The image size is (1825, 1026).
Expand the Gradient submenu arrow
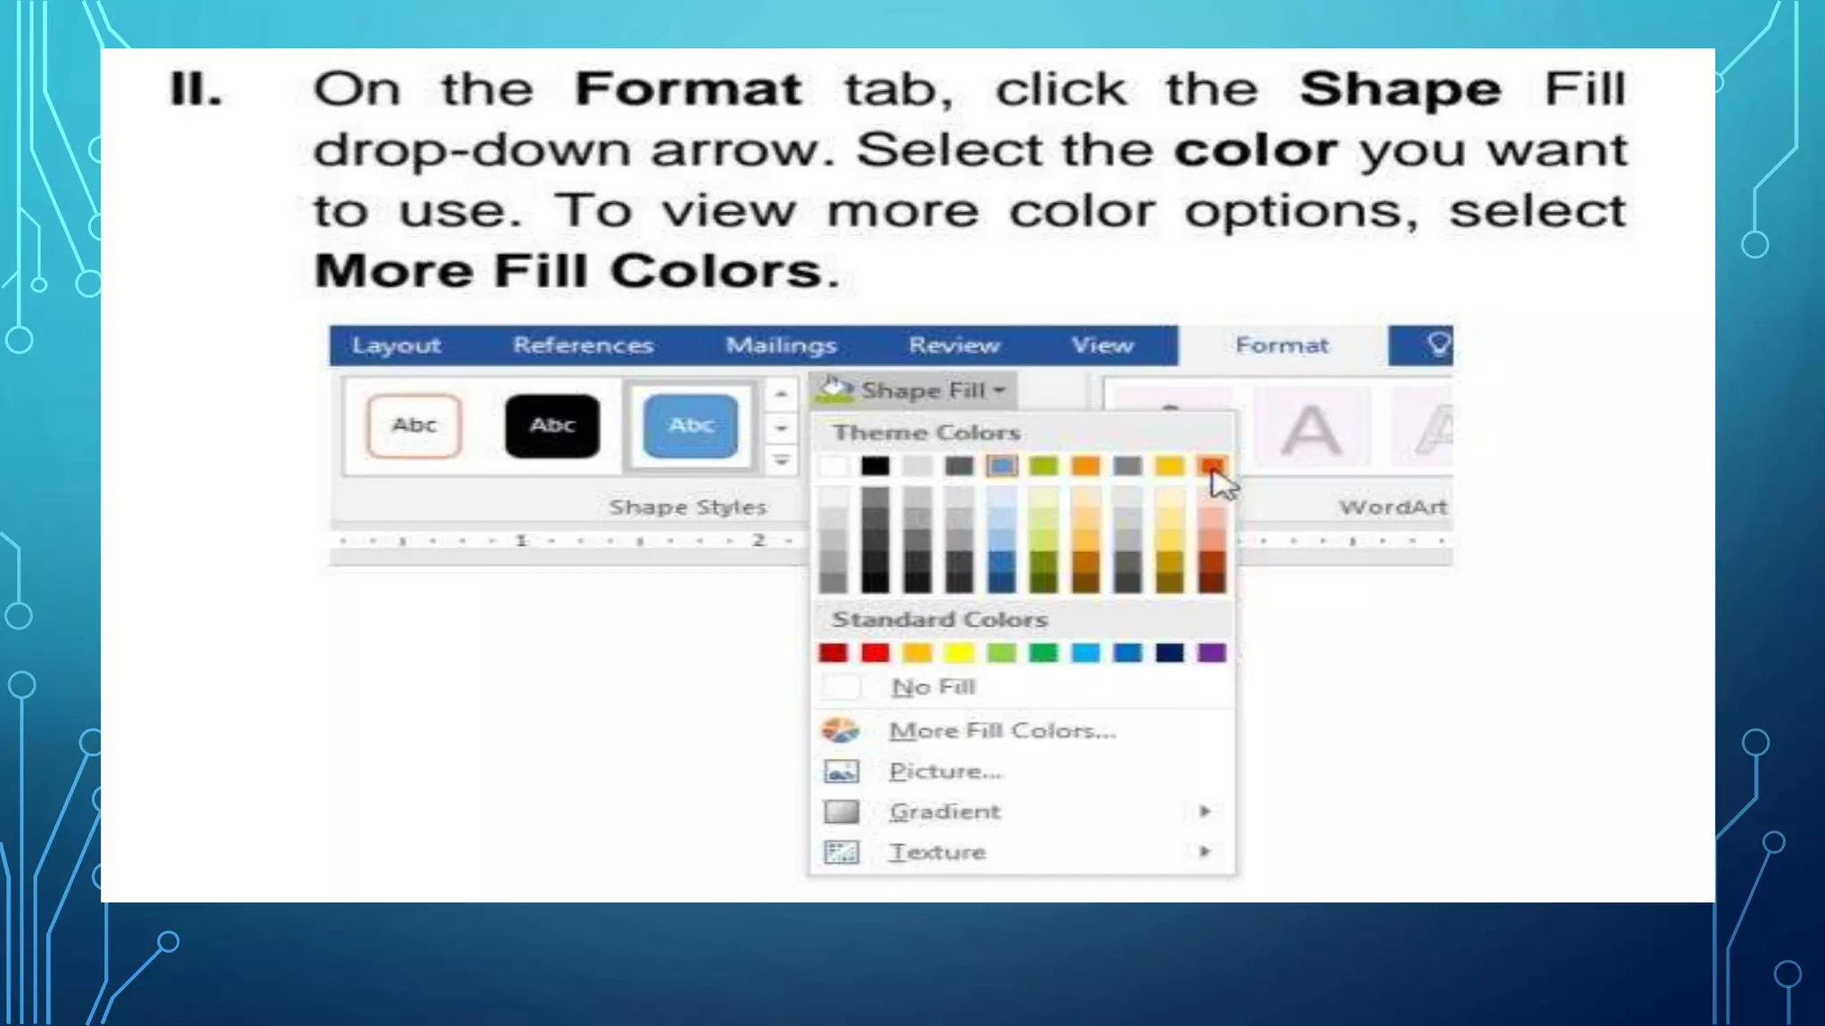[x=1205, y=811]
